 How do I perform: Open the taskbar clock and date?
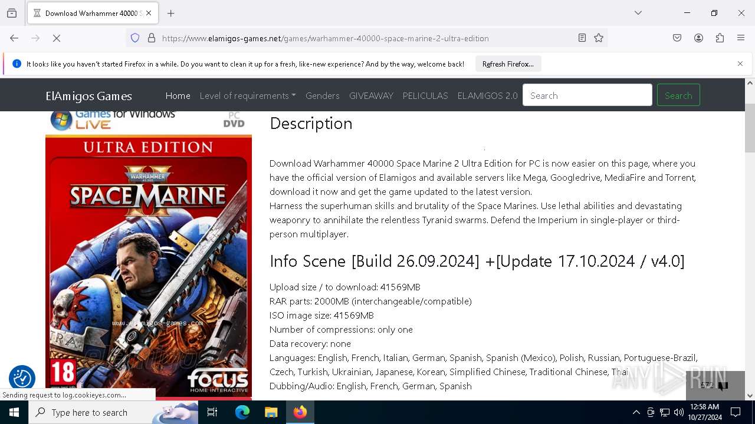tap(705, 412)
